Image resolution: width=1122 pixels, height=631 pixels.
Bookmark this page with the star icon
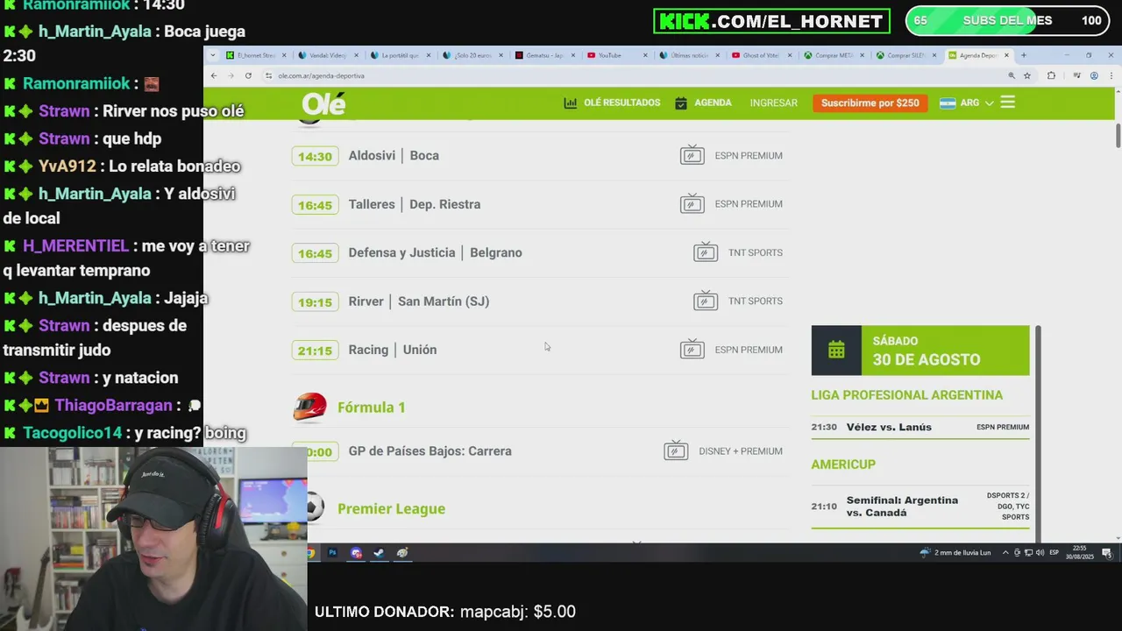tap(1027, 75)
